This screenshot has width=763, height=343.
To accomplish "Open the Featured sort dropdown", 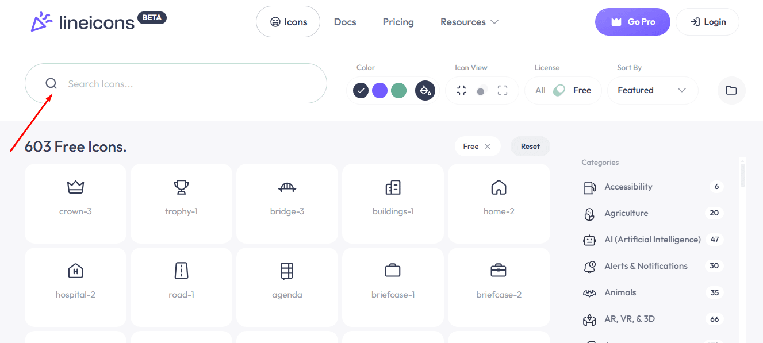I will 653,90.
